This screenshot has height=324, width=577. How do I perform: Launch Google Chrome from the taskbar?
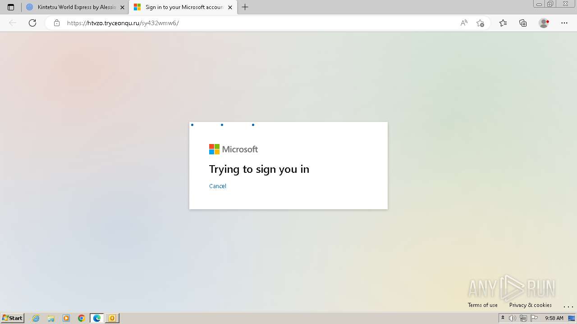[82, 318]
